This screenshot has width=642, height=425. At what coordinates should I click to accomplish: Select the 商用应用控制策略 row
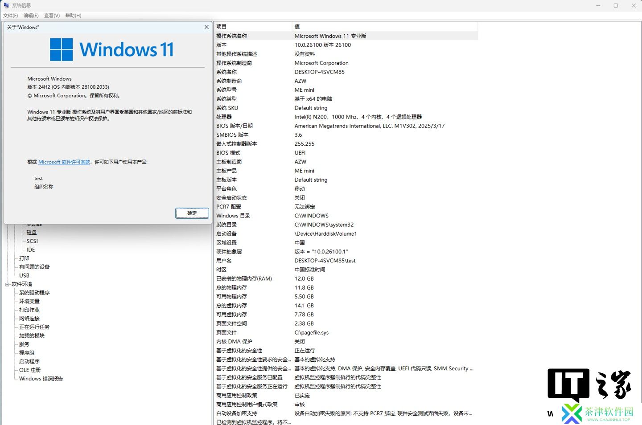tap(346, 396)
